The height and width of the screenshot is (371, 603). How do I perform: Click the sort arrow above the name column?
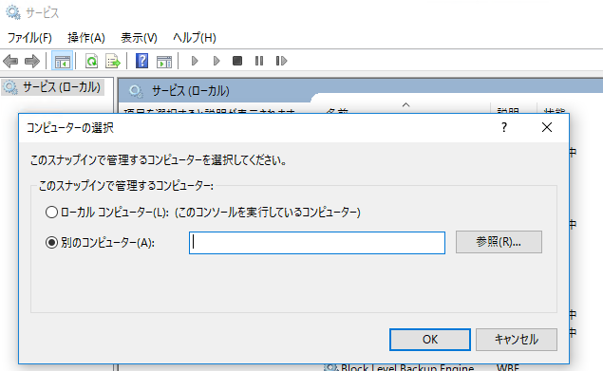pos(406,104)
